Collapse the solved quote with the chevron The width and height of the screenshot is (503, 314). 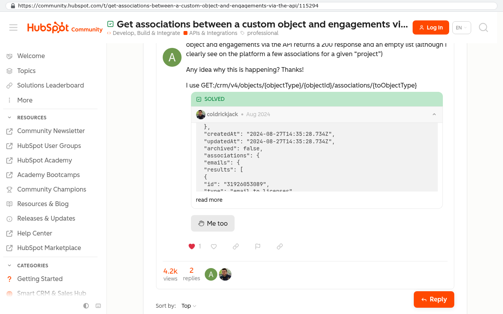tap(434, 115)
